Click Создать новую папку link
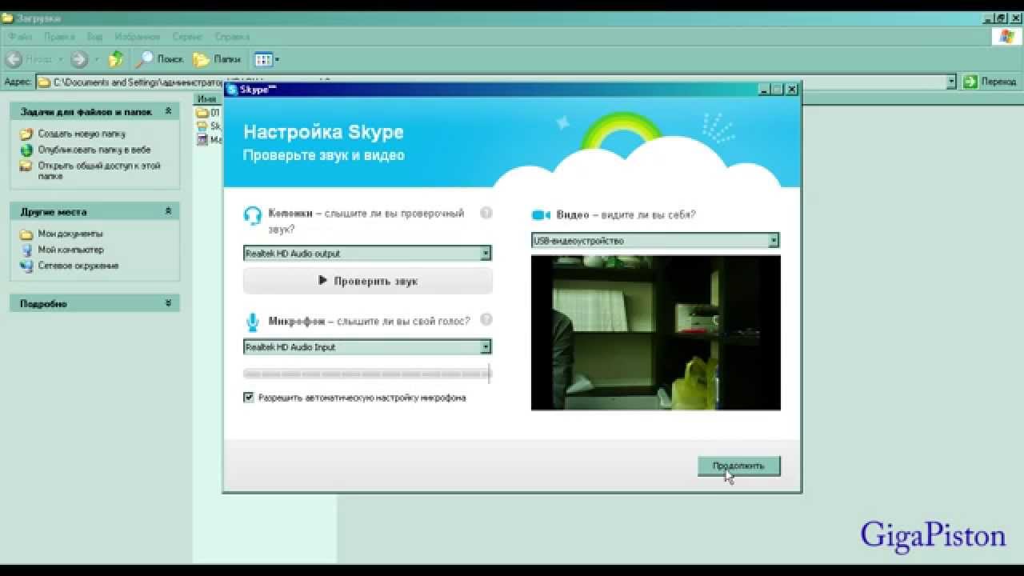This screenshot has width=1024, height=576. click(x=82, y=134)
